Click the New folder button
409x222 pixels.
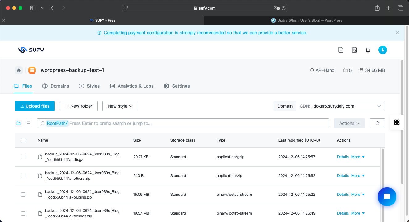click(79, 106)
